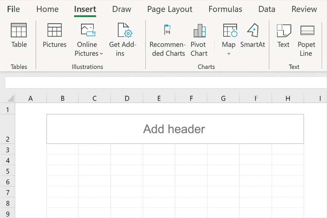Click the Map chart icon
This screenshot has width=327, height=218.
pos(230,31)
